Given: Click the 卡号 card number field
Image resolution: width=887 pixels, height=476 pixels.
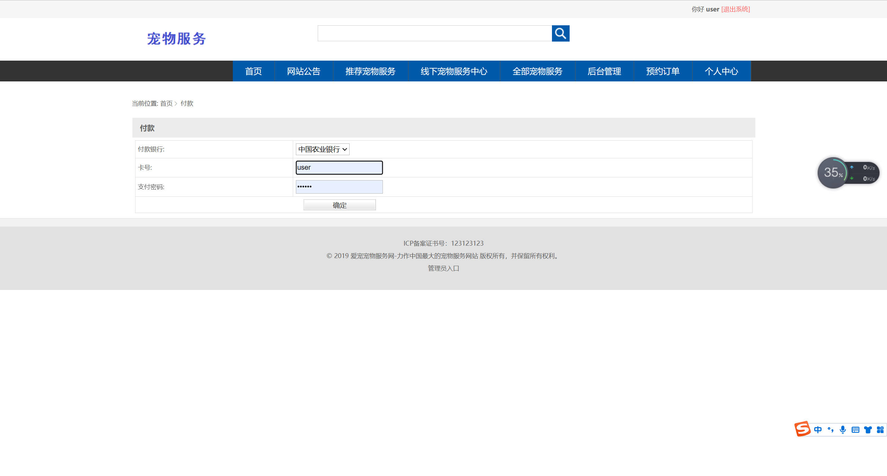Looking at the screenshot, I should (339, 168).
